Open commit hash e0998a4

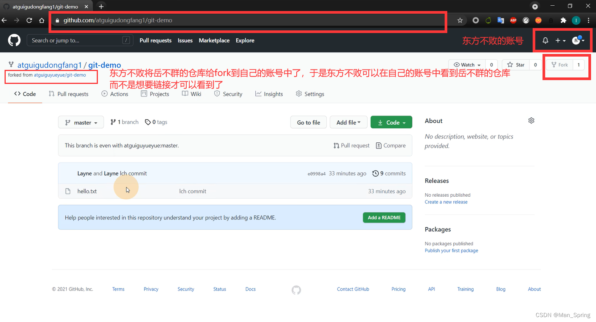(316, 174)
